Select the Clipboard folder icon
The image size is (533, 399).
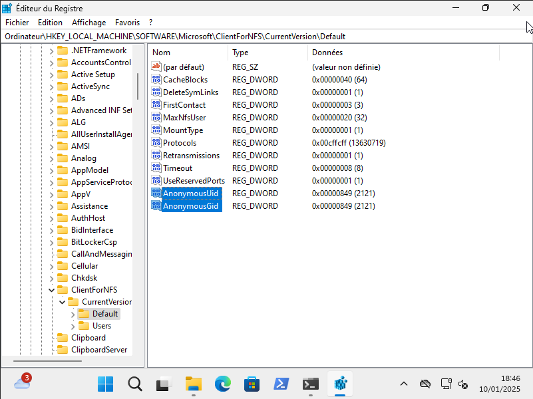[x=63, y=338]
